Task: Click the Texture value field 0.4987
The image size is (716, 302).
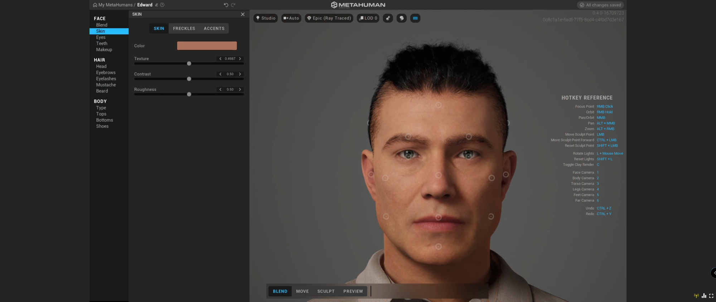Action: click(230, 59)
